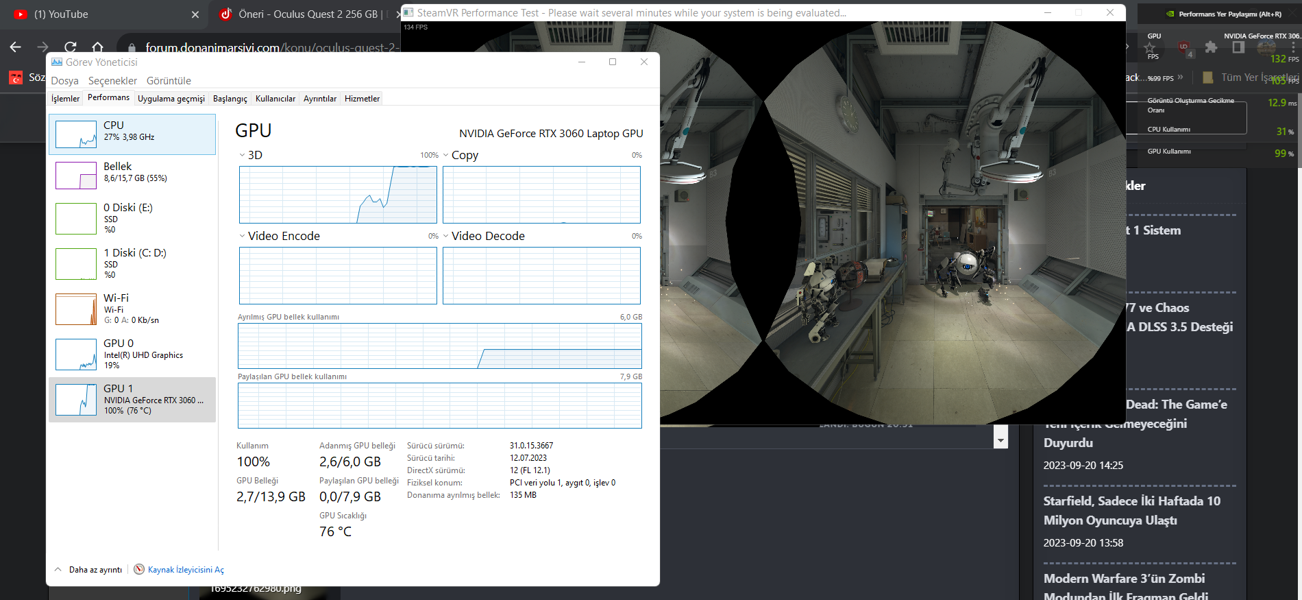The image size is (1302, 600).
Task: Open the Seçenekler menu
Action: click(112, 81)
